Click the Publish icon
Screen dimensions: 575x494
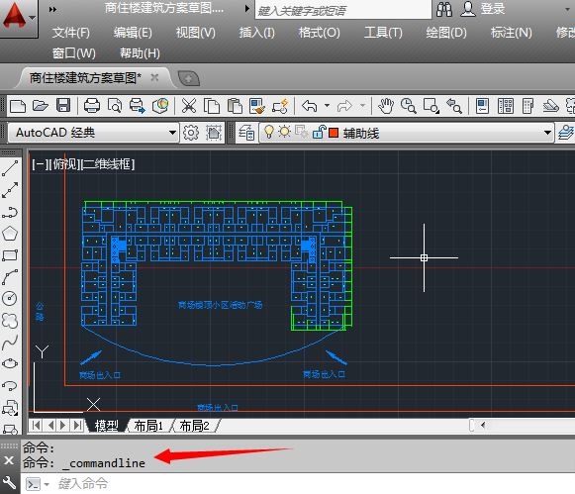(x=137, y=106)
